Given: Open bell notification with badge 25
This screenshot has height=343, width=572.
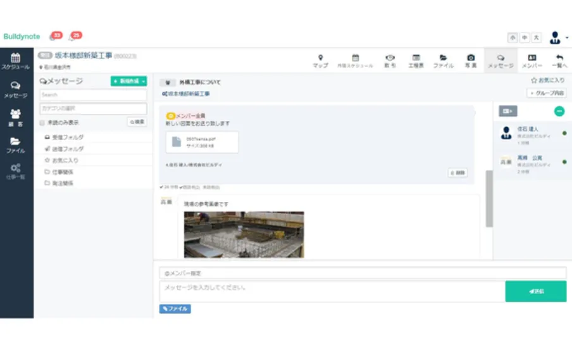Looking at the screenshot, I should coord(75,36).
